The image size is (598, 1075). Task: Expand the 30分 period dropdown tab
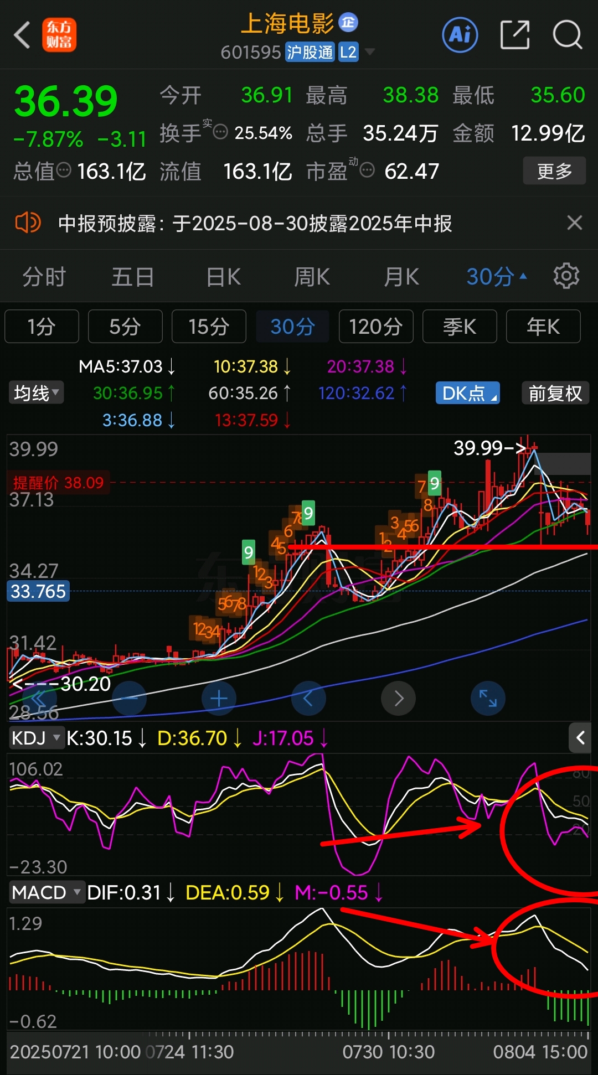(496, 276)
